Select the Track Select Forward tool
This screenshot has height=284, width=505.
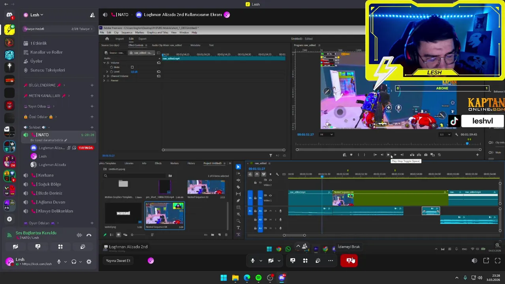(x=238, y=174)
